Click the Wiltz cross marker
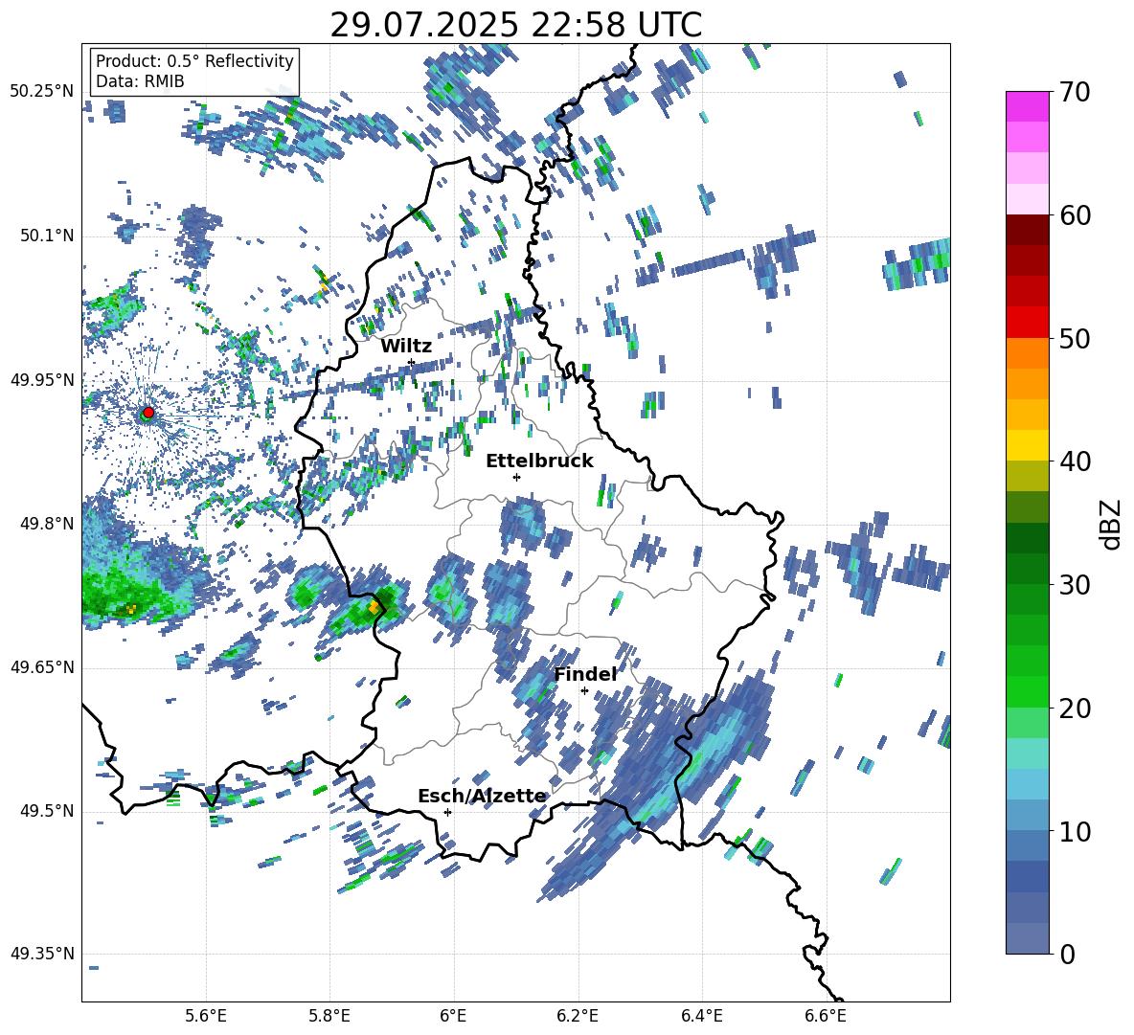This screenshot has width=1134, height=1035. (412, 362)
